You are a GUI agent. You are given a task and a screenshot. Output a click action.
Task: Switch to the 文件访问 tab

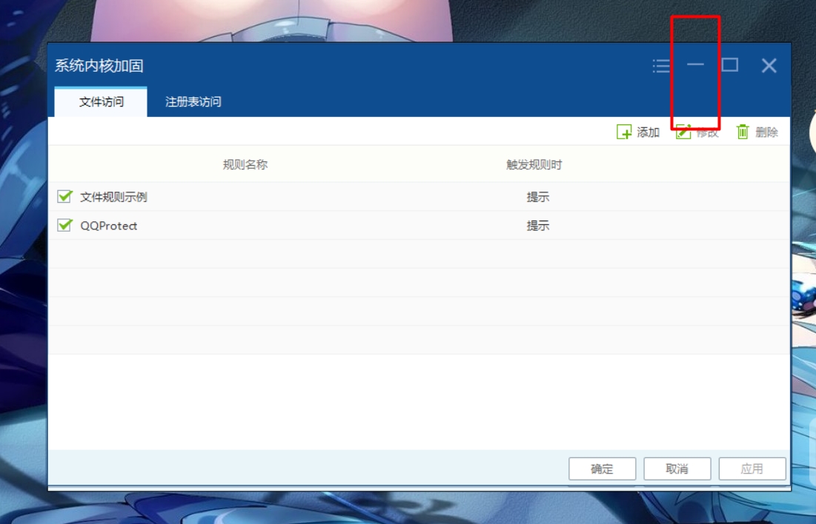101,102
